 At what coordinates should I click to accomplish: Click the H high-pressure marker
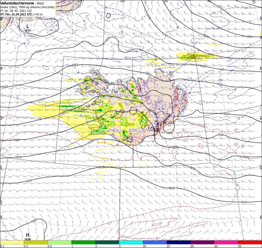(x=28, y=235)
